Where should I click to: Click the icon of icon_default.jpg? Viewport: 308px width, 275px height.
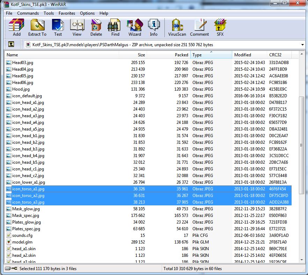pyautogui.click(x=9, y=96)
